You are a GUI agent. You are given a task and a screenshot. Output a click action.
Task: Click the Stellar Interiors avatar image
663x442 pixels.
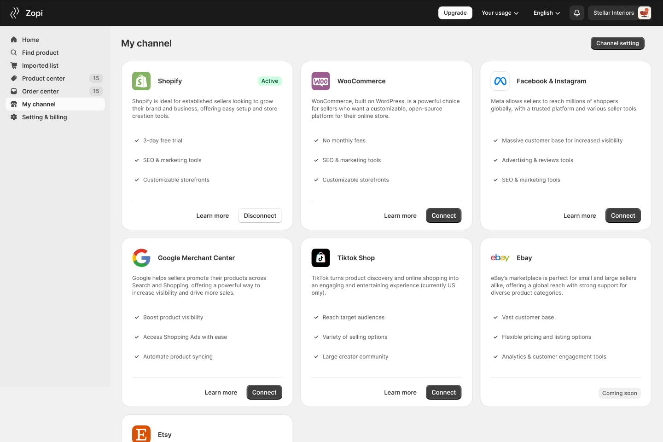[644, 13]
